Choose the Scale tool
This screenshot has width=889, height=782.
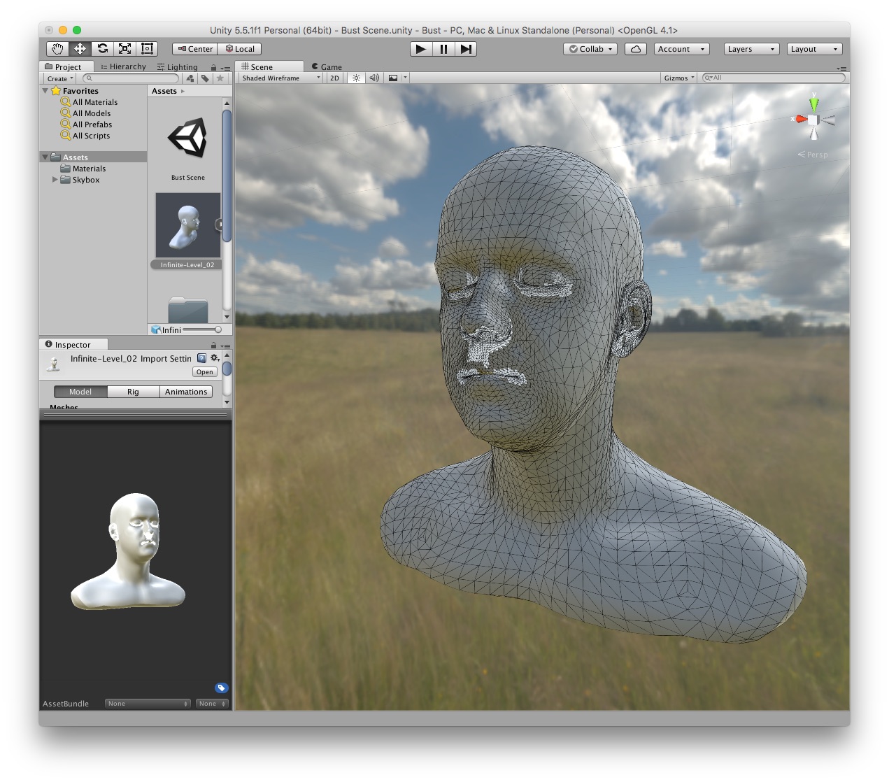tap(125, 48)
